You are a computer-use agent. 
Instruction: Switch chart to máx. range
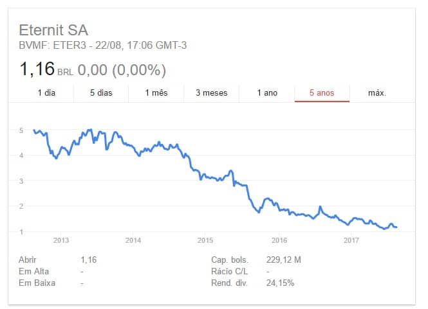click(x=377, y=93)
